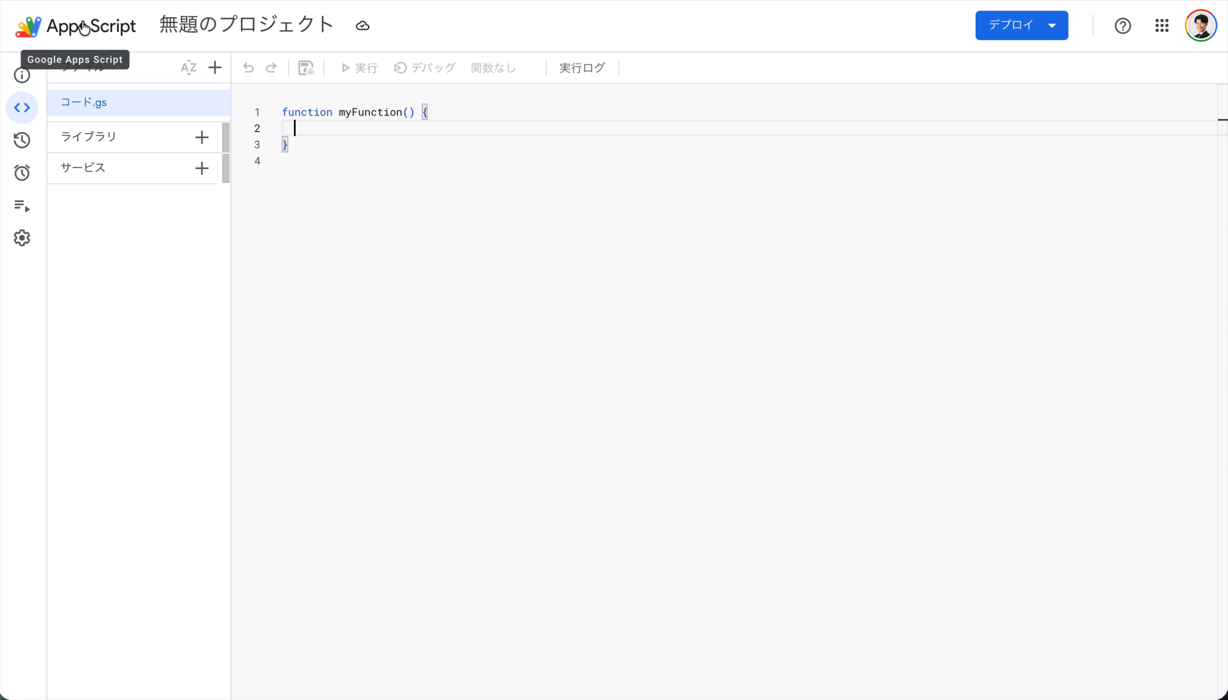This screenshot has width=1228, height=700.
Task: Add a service with the サービス plus
Action: point(202,168)
